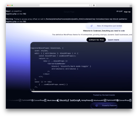Viewport: 138px width, 117px height.
Task: Add a new browser tab with plus
Action: tap(131, 6)
